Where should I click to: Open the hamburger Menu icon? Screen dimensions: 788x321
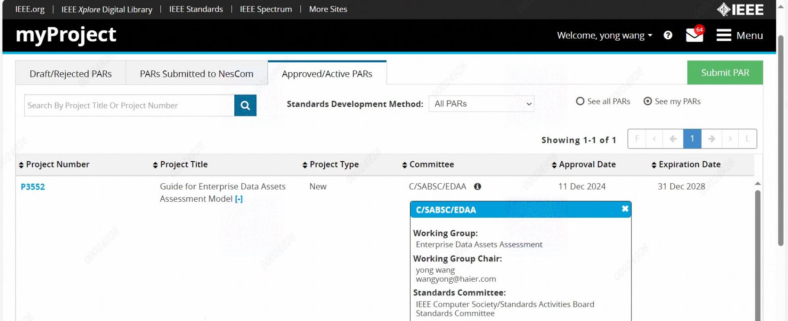click(724, 35)
